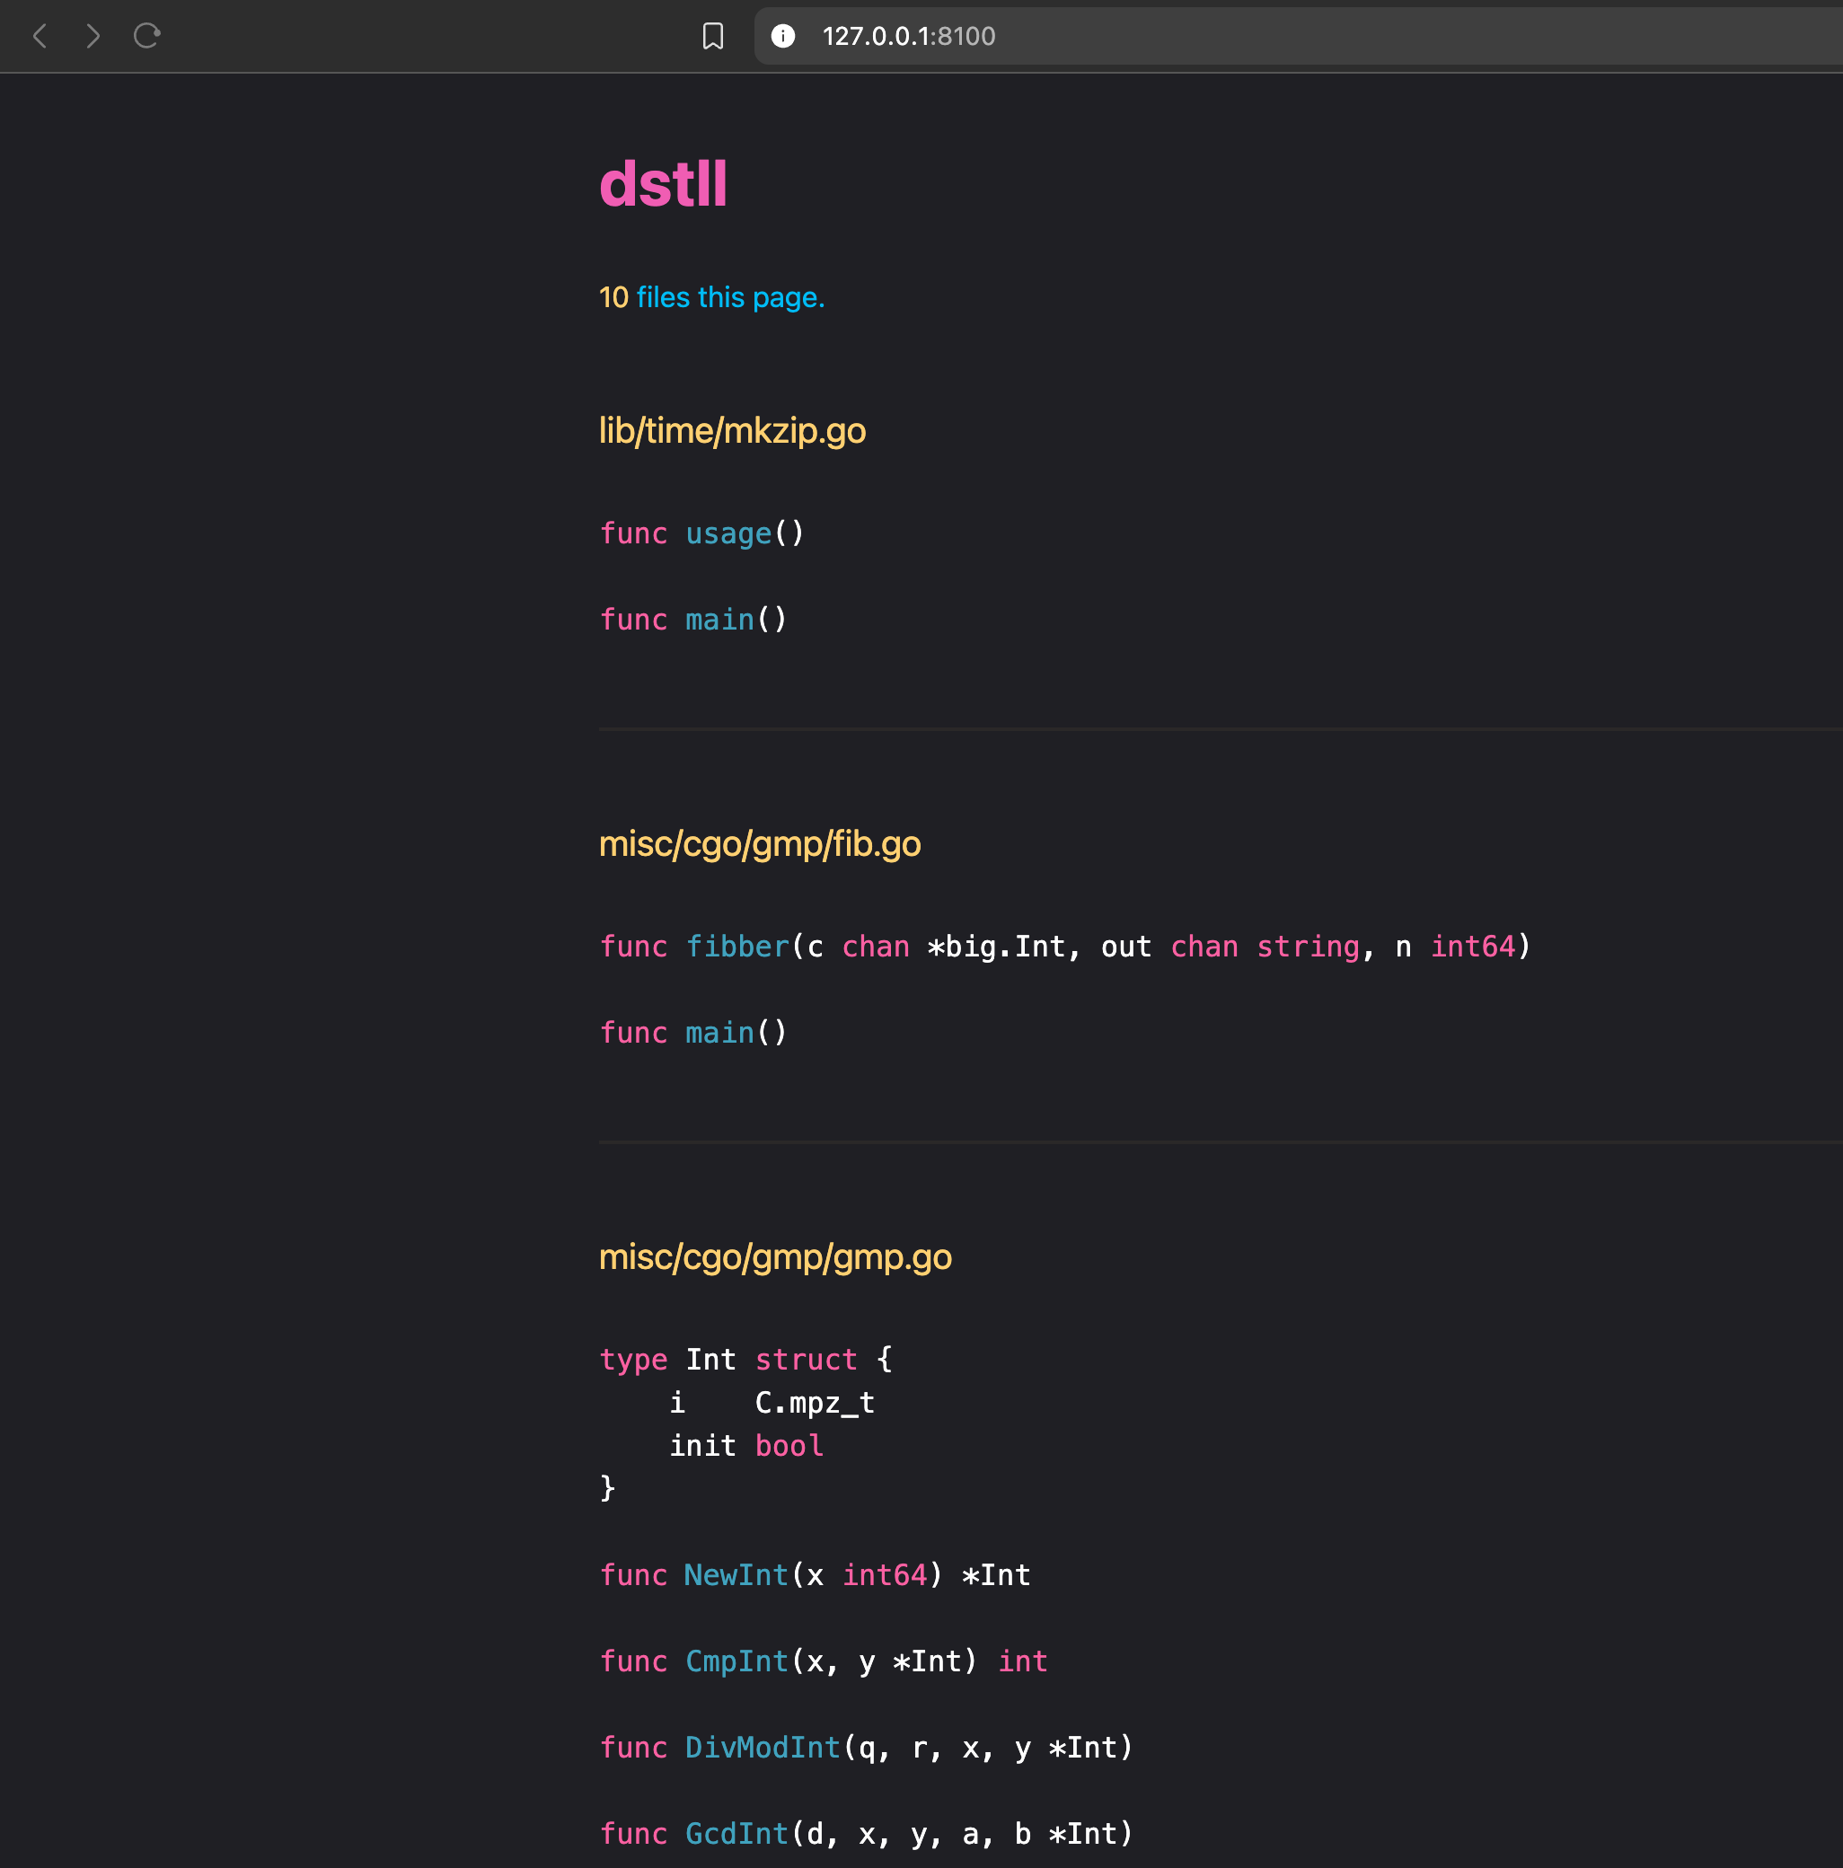
Task: Click the lib/time/mkzip.go file link
Action: click(732, 431)
